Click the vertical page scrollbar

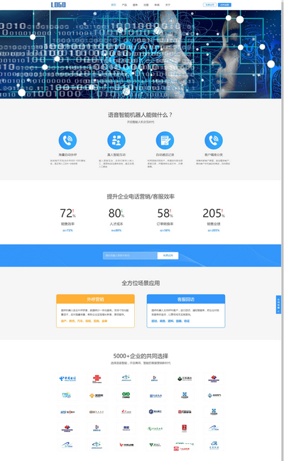coord(283,230)
